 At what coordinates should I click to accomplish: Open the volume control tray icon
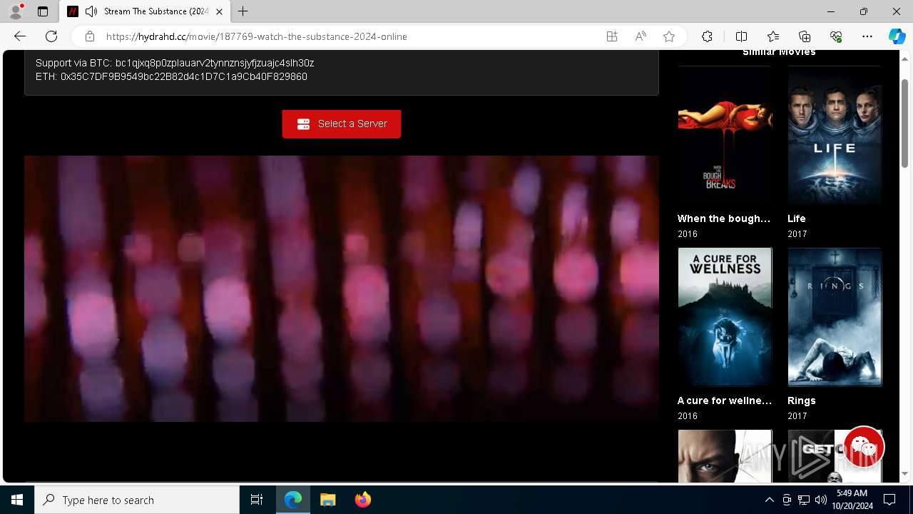click(x=821, y=500)
